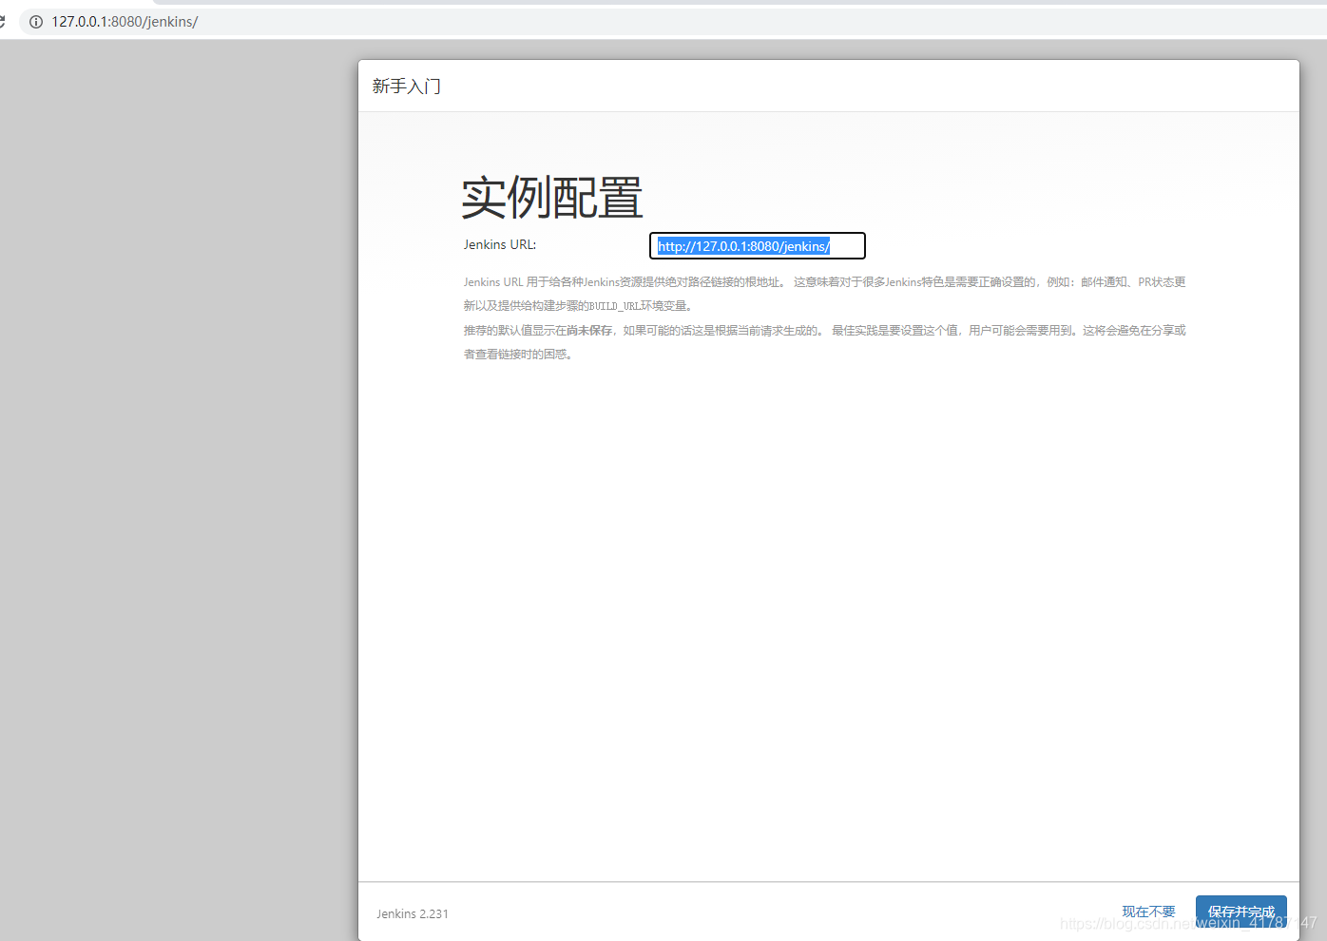
Task: Click the 现在不要 link
Action: (1148, 912)
